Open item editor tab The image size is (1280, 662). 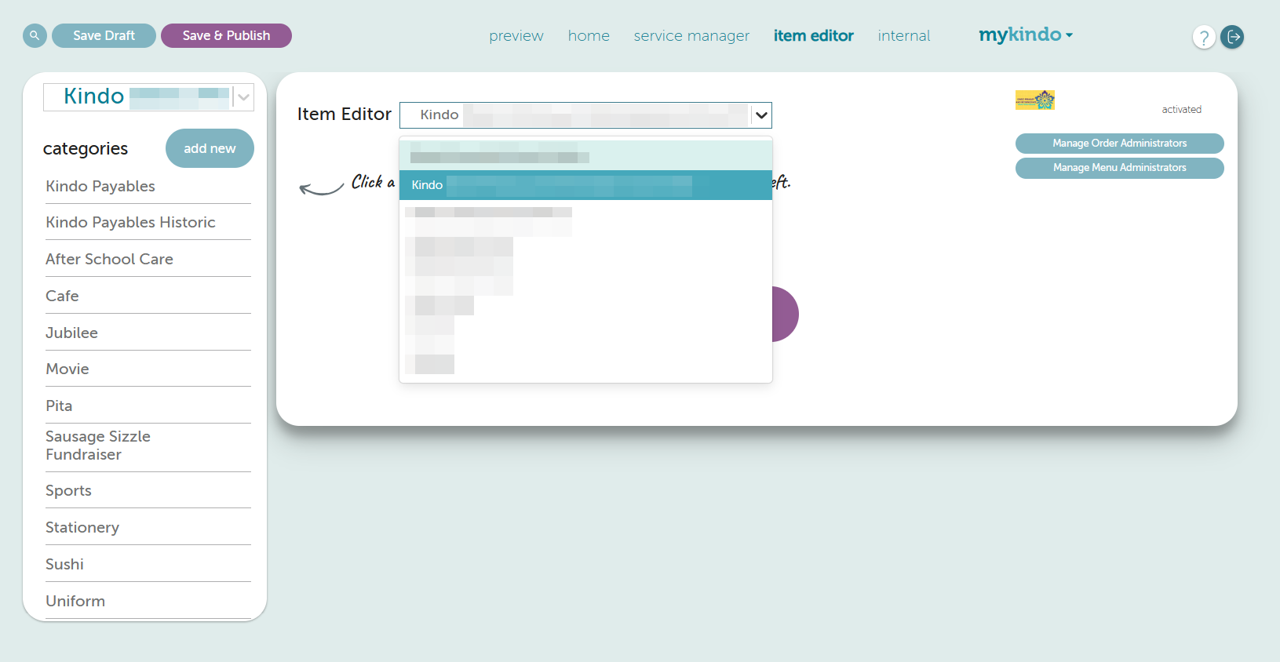813,36
